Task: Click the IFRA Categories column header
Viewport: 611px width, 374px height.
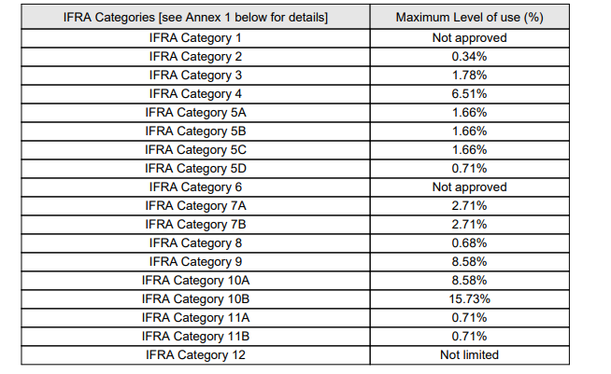Action: point(194,18)
